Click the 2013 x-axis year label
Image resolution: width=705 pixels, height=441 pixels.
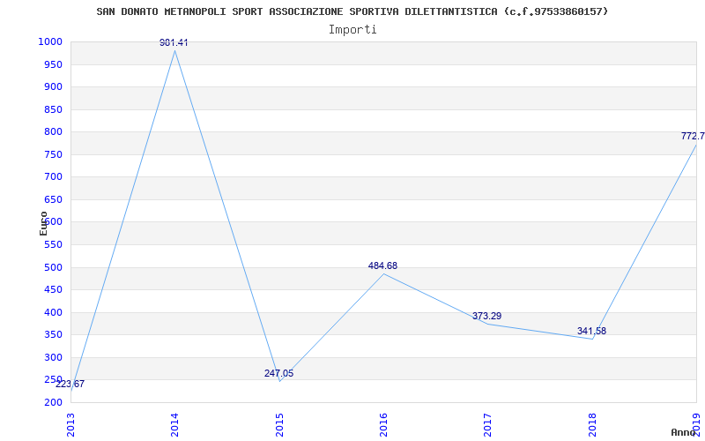pos(70,424)
